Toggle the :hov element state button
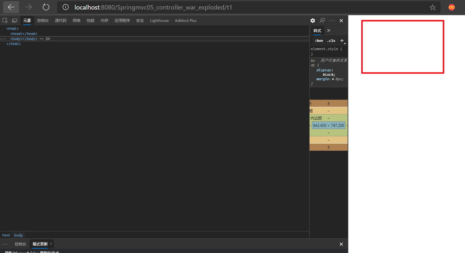This screenshot has width=465, height=253. [319, 41]
